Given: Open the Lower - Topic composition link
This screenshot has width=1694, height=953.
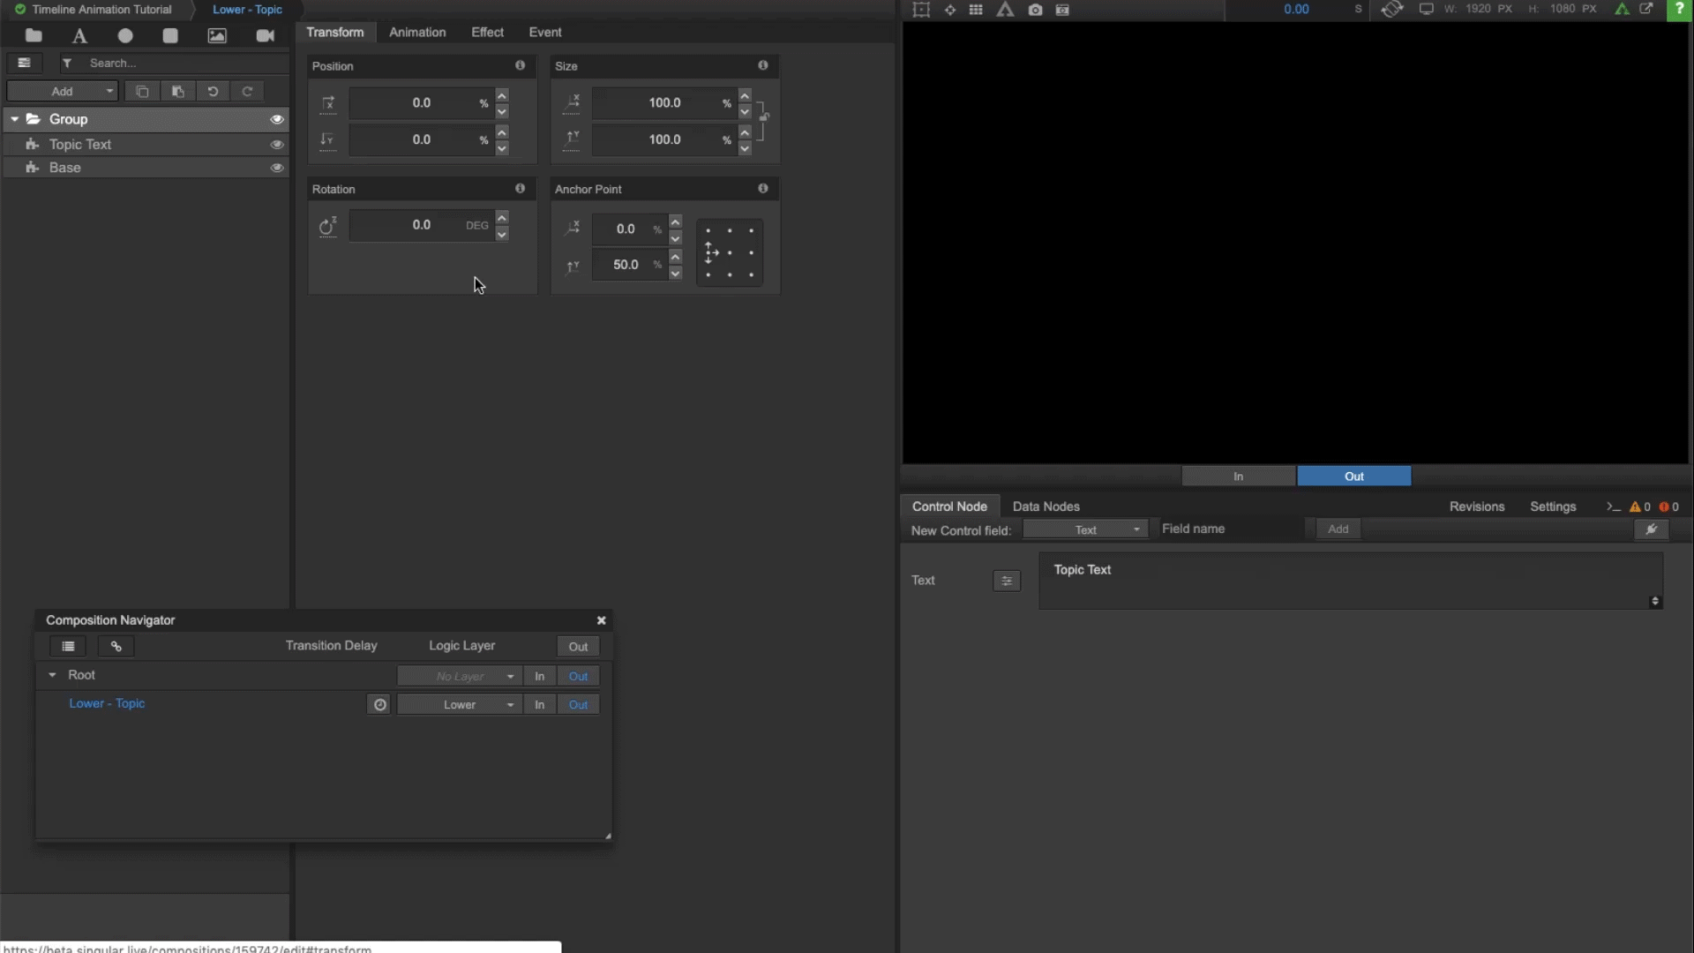Looking at the screenshot, I should click(107, 703).
